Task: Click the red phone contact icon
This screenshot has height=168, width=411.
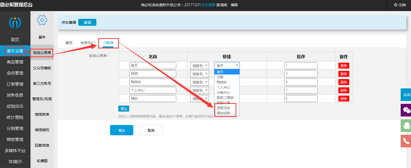Action: tap(406, 141)
